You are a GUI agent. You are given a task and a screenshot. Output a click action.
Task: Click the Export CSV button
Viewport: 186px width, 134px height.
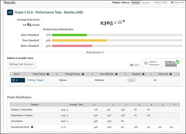click(x=178, y=2)
